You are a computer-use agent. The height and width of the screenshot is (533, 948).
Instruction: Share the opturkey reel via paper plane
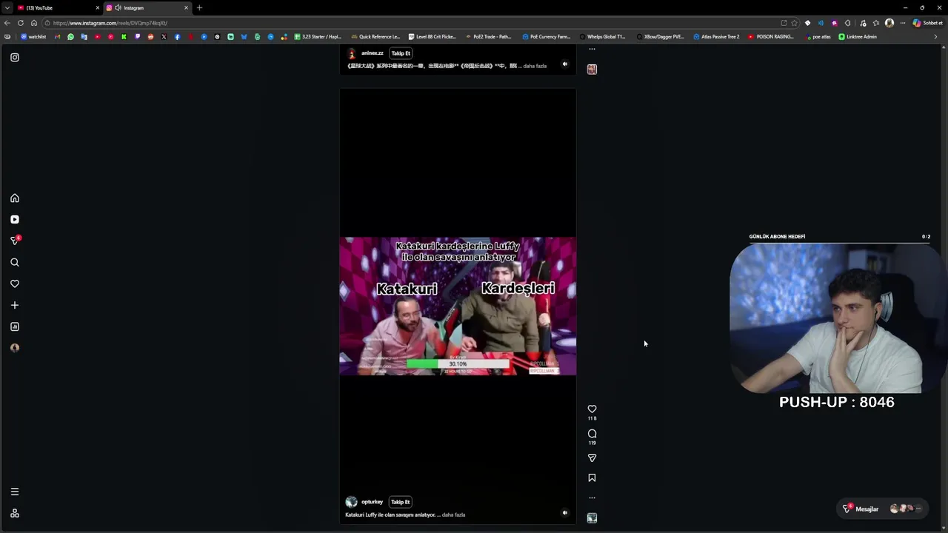coord(592,458)
